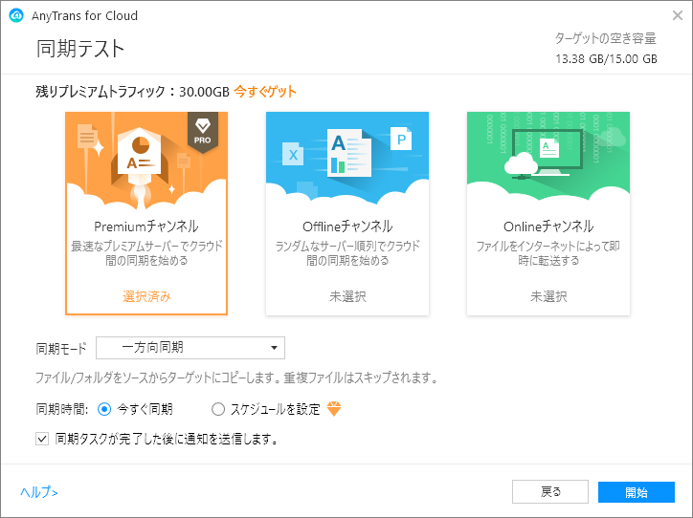This screenshot has width=693, height=518.
Task: Open the 同期モード dropdown
Action: (x=190, y=348)
